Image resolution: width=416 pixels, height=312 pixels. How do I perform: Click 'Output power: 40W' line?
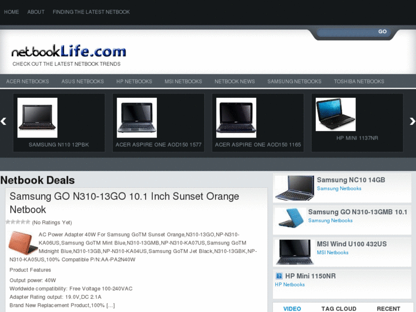tap(33, 281)
